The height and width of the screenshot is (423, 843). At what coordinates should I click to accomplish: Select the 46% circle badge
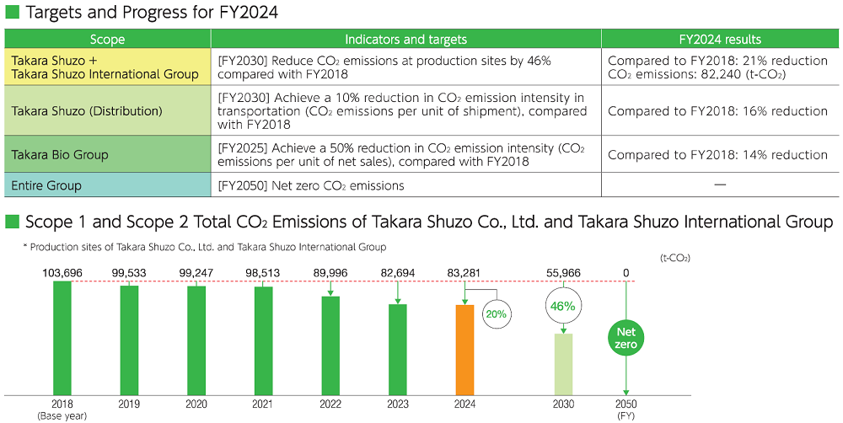click(x=563, y=306)
